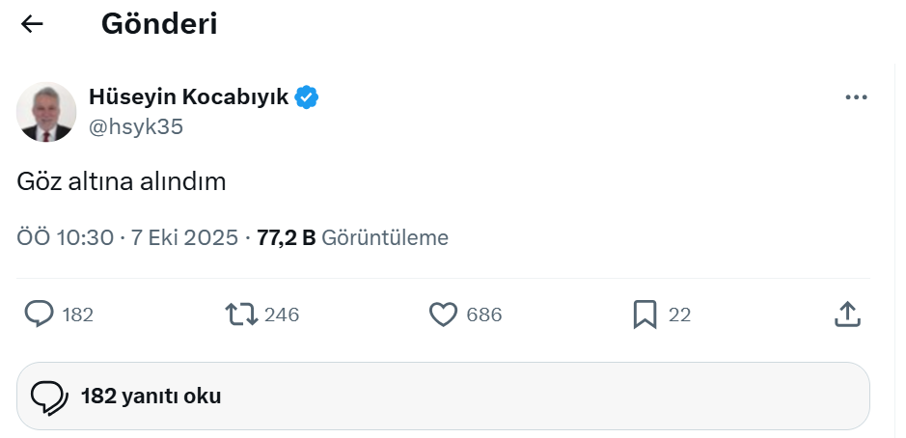Screen dimensions: 906x438
Task: Click the 22 bookmarks count
Action: pyautogui.click(x=679, y=315)
